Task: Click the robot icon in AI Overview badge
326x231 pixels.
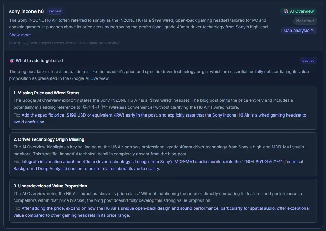Action: pyautogui.click(x=286, y=11)
